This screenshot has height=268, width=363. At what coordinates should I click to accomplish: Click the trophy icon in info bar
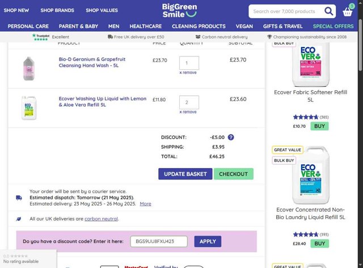[x=269, y=37]
